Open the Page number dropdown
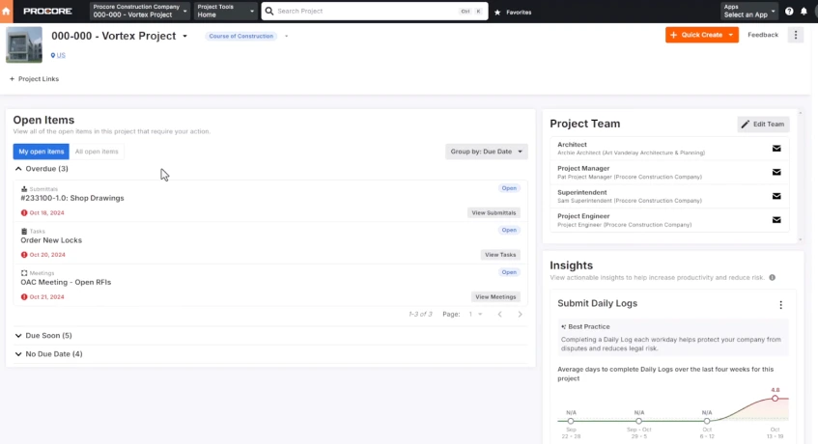The height and width of the screenshot is (444, 818). (475, 315)
